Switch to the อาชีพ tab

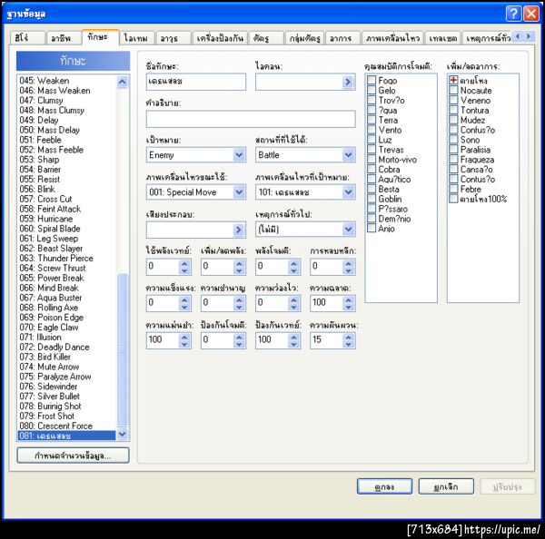point(64,38)
